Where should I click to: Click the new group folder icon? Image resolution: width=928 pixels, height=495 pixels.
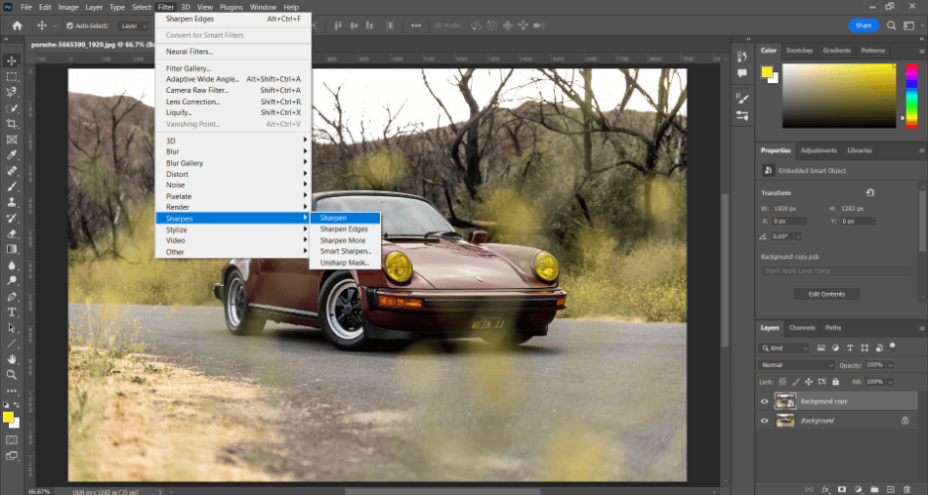874,489
